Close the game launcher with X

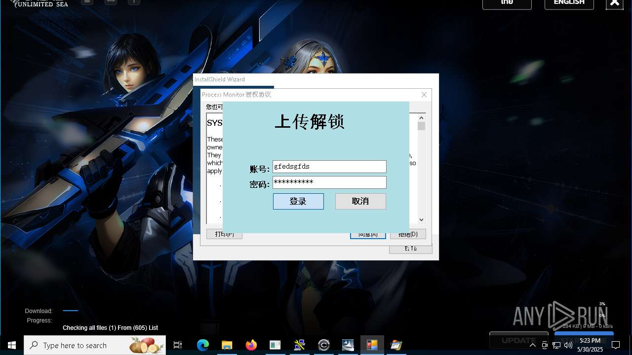(614, 3)
